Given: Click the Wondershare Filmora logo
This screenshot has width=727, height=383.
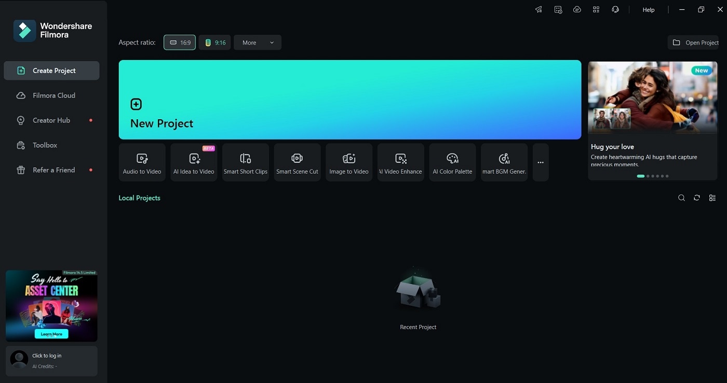Looking at the screenshot, I should (52, 31).
